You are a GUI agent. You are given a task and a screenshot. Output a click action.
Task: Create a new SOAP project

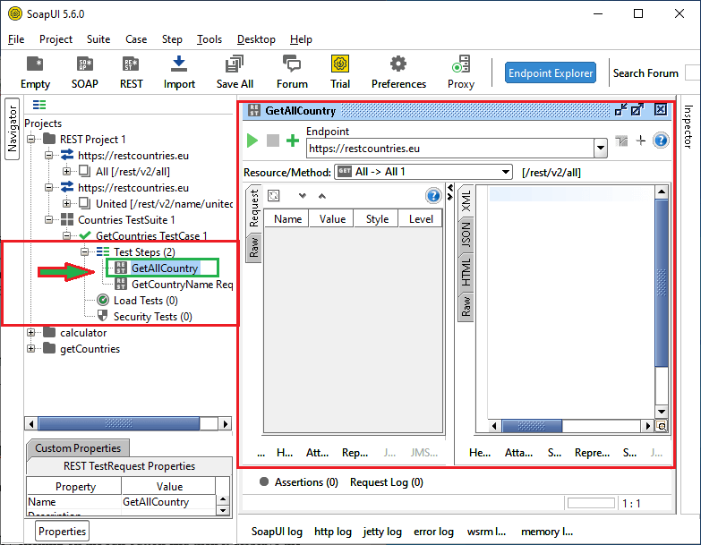point(84,72)
